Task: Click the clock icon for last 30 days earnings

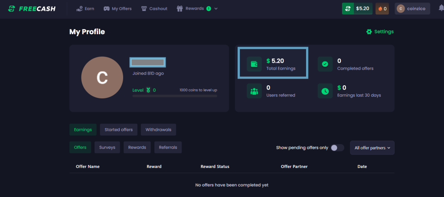Action: click(325, 91)
